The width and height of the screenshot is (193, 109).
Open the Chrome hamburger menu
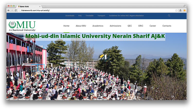tap(185, 11)
